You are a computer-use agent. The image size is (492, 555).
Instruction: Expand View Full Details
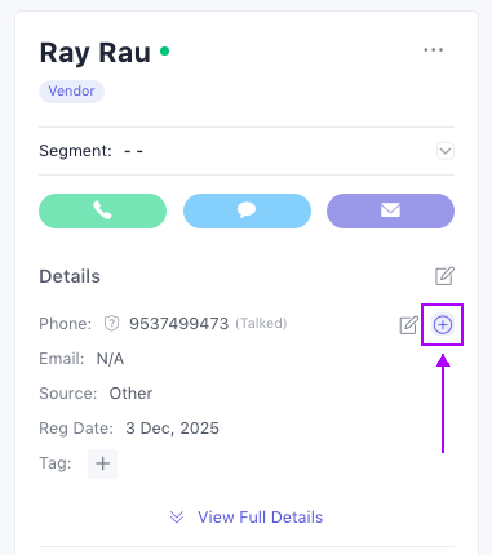pos(260,517)
